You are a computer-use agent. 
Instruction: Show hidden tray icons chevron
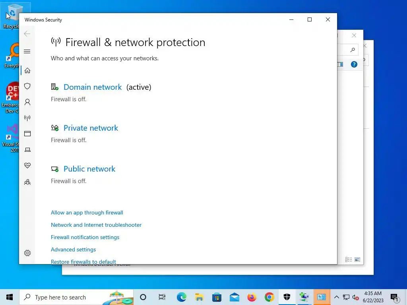pyautogui.click(x=336, y=297)
